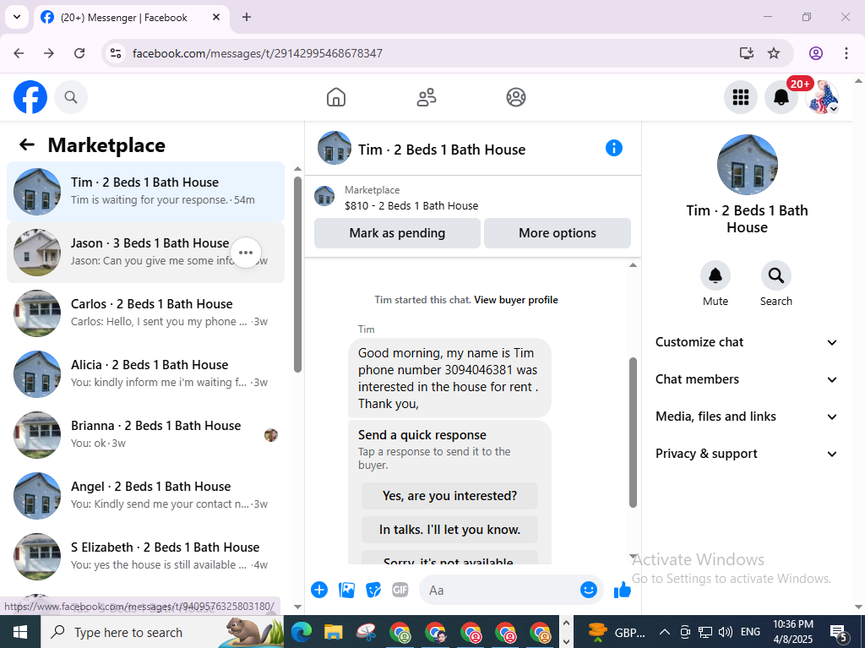Show hidden system tray icons chevron
The width and height of the screenshot is (865, 648).
pyautogui.click(x=665, y=632)
